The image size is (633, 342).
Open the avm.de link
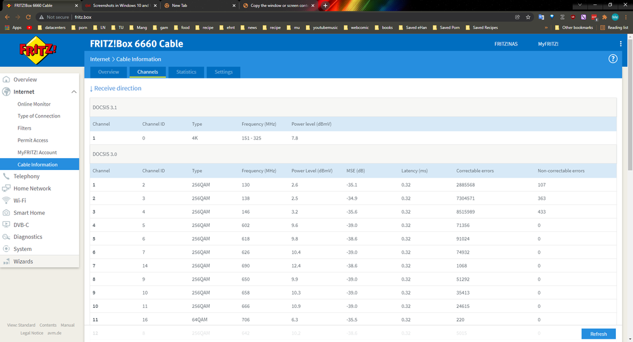(x=54, y=333)
